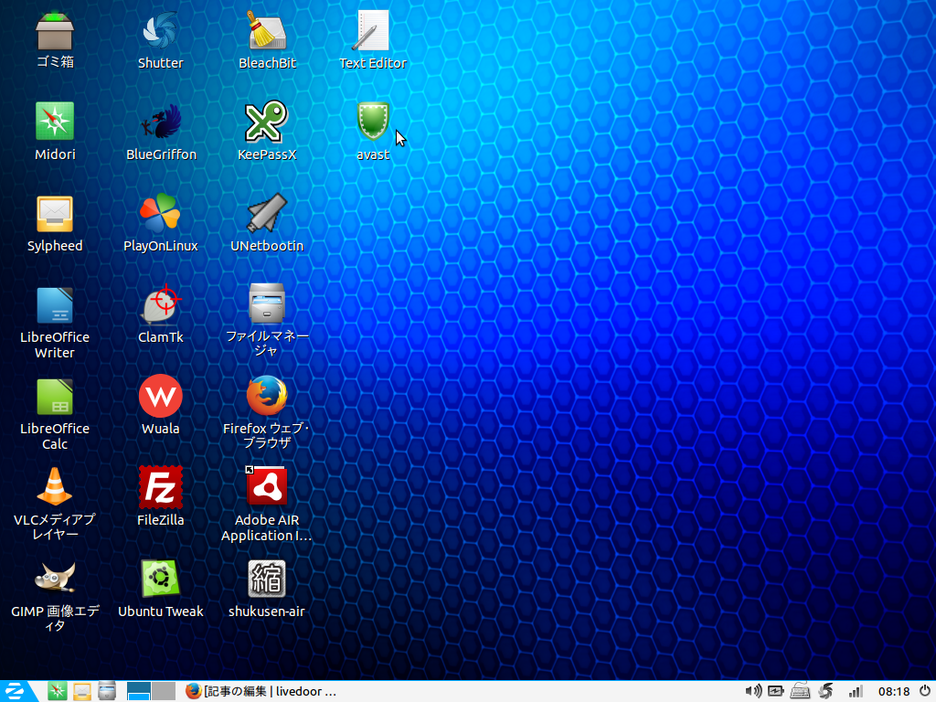Click the battery indicator in the system tray
This screenshot has width=936, height=702.
point(775,691)
